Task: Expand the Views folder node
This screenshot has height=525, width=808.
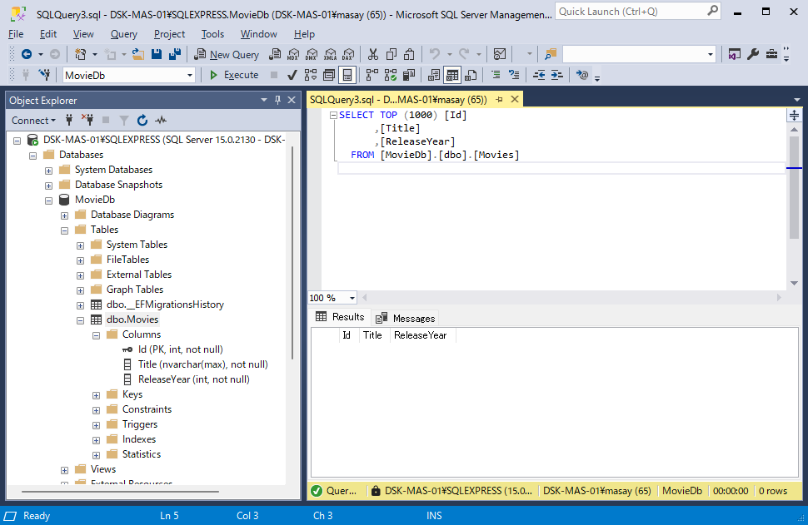Action: 64,470
